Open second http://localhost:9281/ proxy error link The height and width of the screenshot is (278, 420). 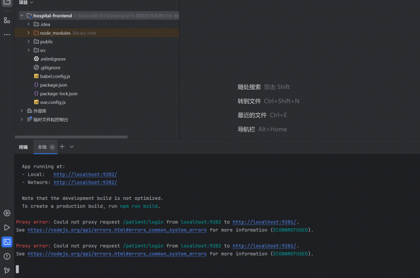click(265, 246)
